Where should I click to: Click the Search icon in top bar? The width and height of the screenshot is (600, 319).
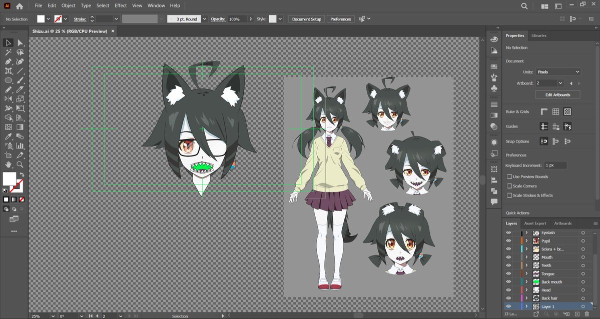pyautogui.click(x=524, y=5)
